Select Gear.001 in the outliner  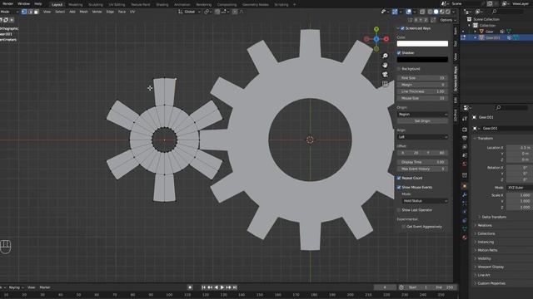tap(492, 37)
